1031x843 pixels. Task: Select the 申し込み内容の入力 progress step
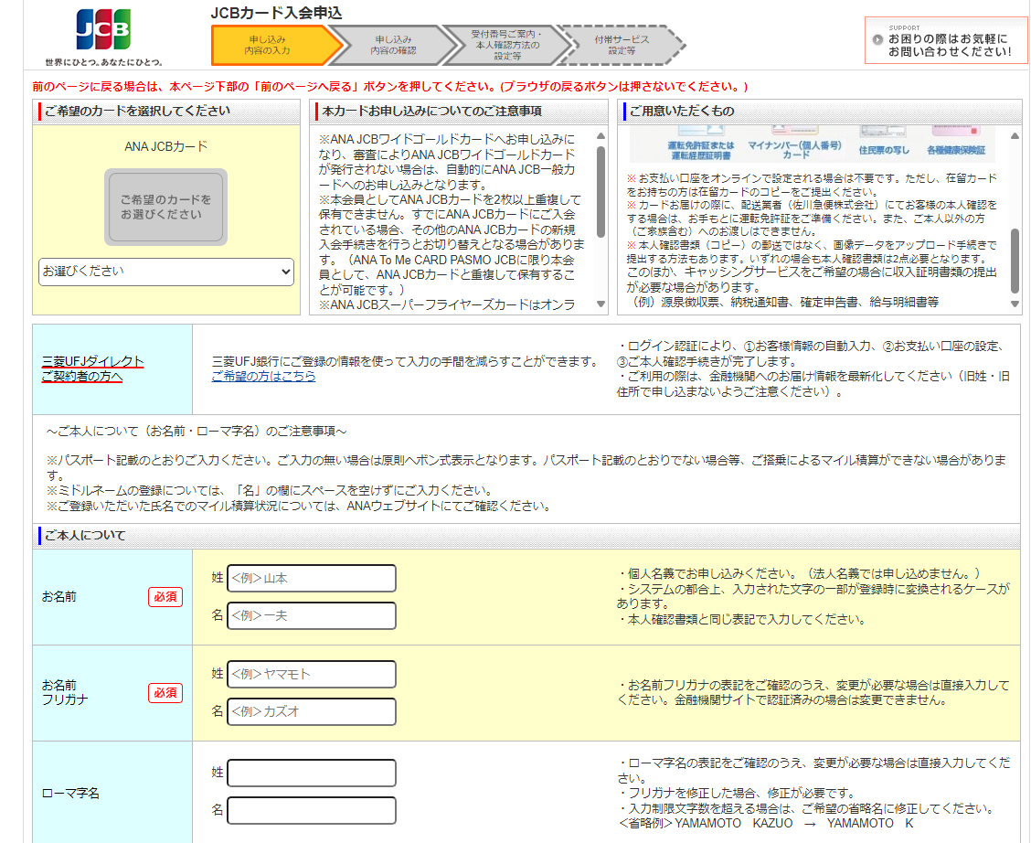267,46
